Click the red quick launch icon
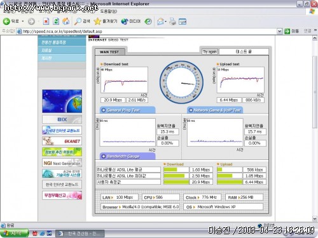The image size is (318, 238). (x=35, y=234)
